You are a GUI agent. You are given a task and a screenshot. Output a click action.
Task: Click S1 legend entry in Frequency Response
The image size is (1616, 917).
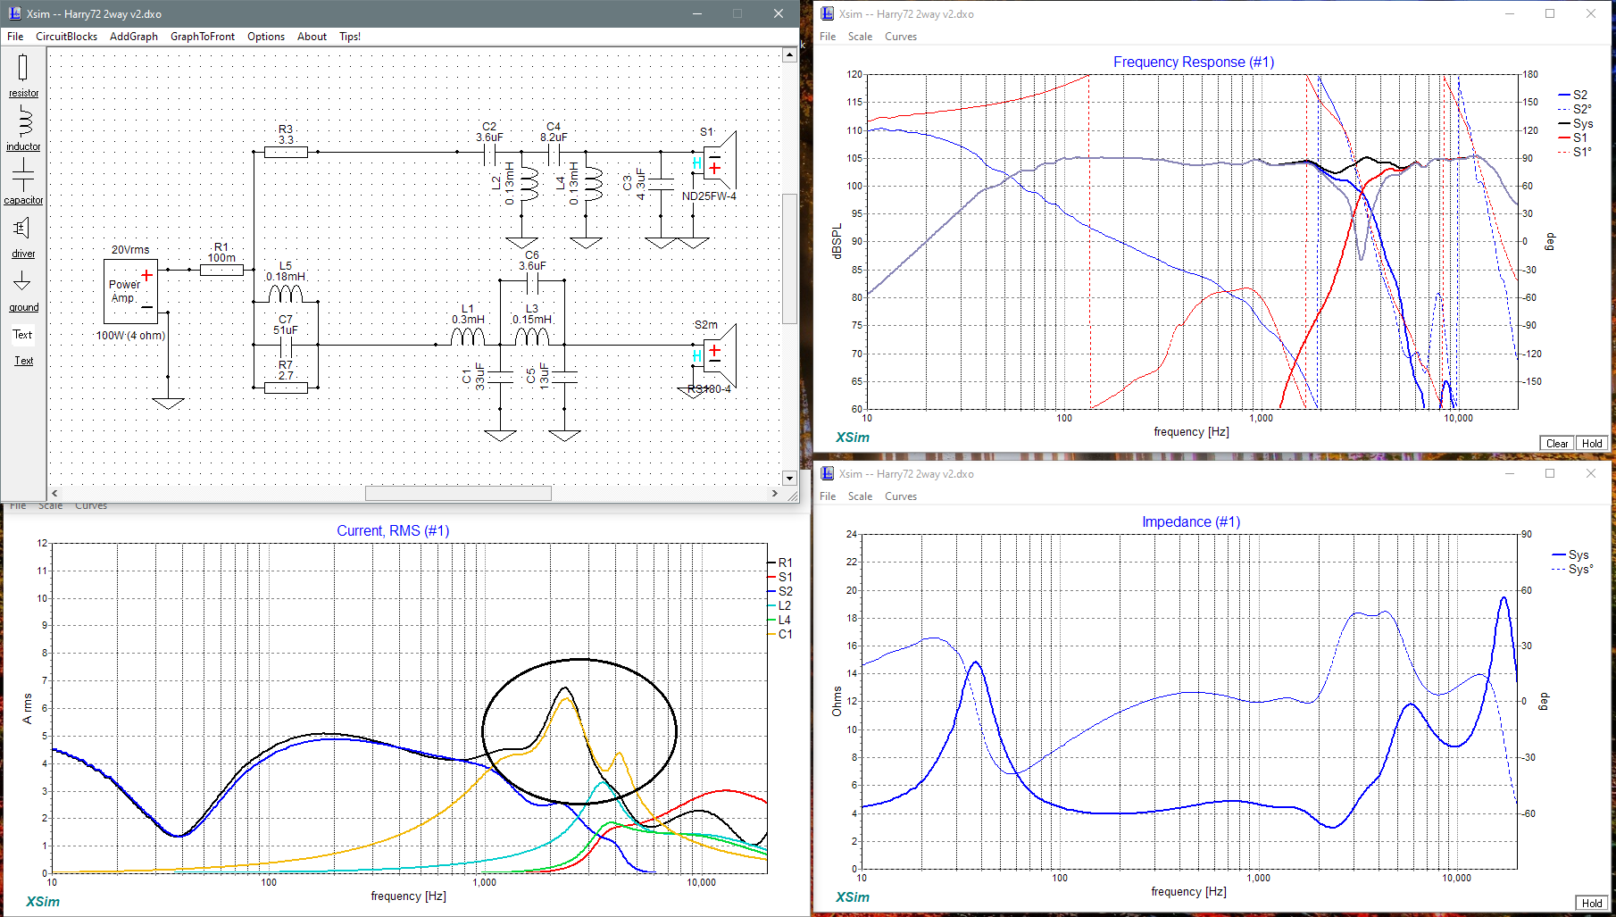[1573, 138]
